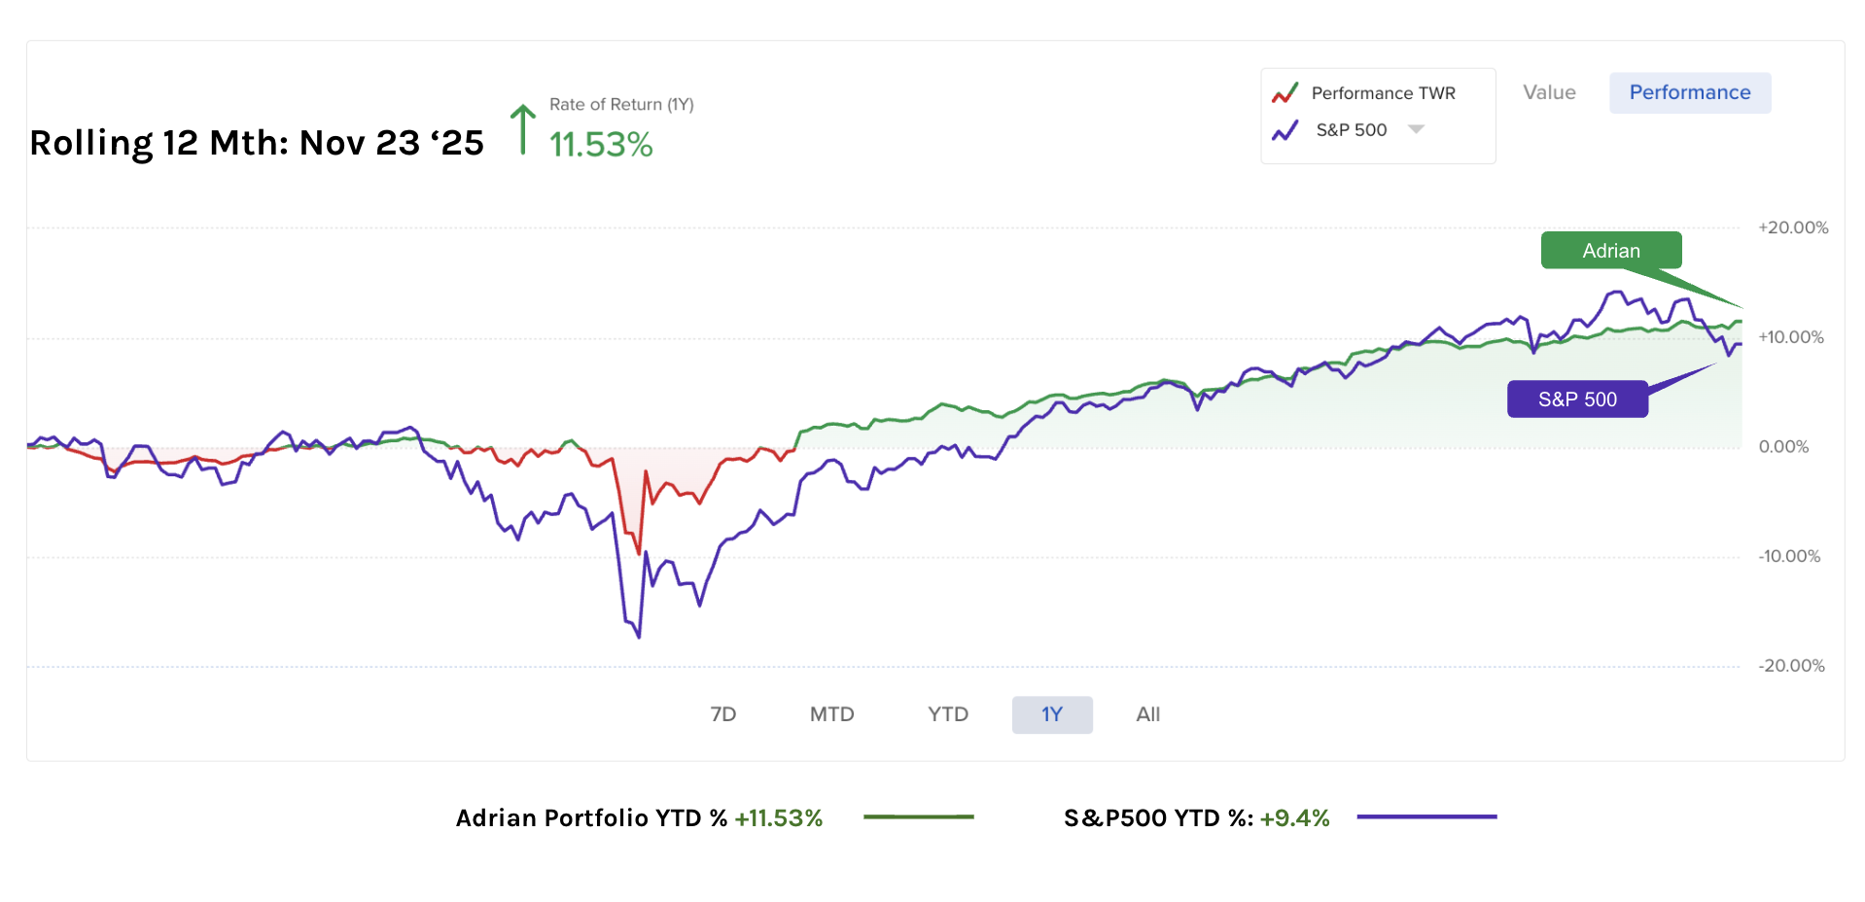The image size is (1865, 902).
Task: Expand the S&P 500 benchmark dropdown arrow
Action: pyautogui.click(x=1416, y=129)
